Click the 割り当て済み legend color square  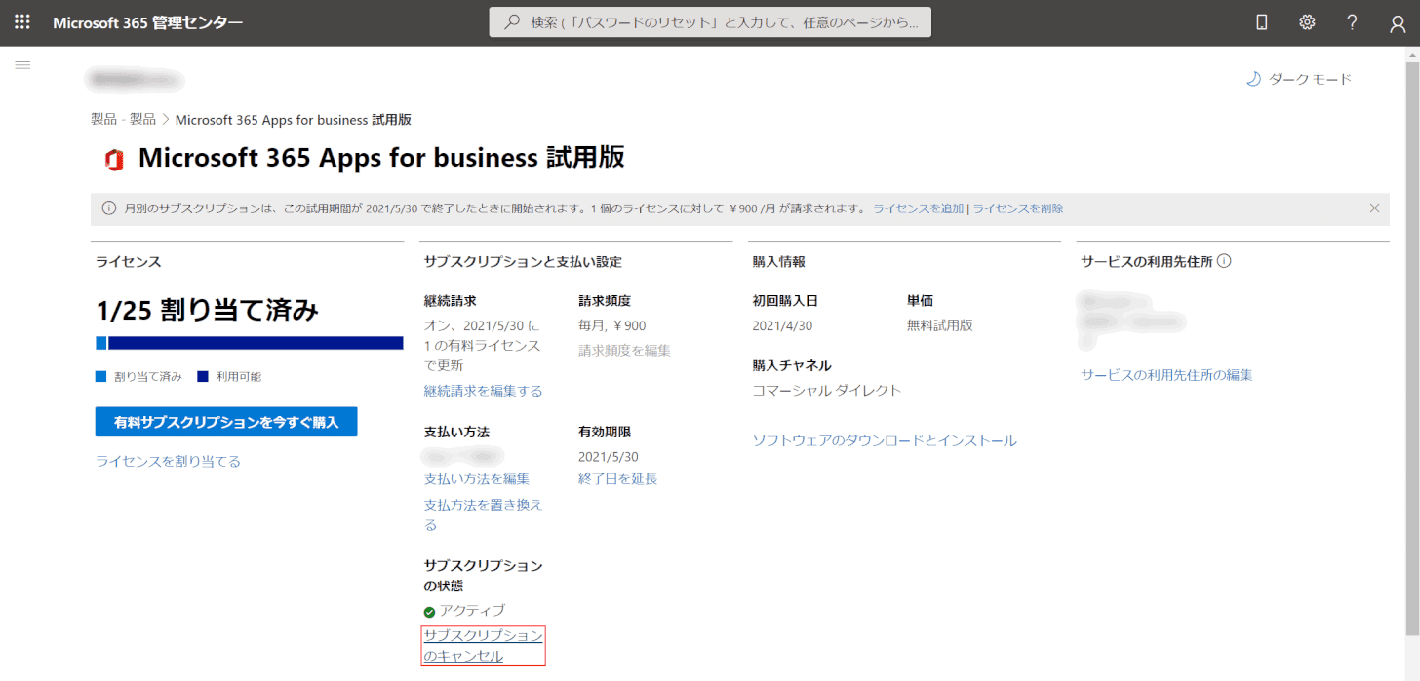point(101,377)
